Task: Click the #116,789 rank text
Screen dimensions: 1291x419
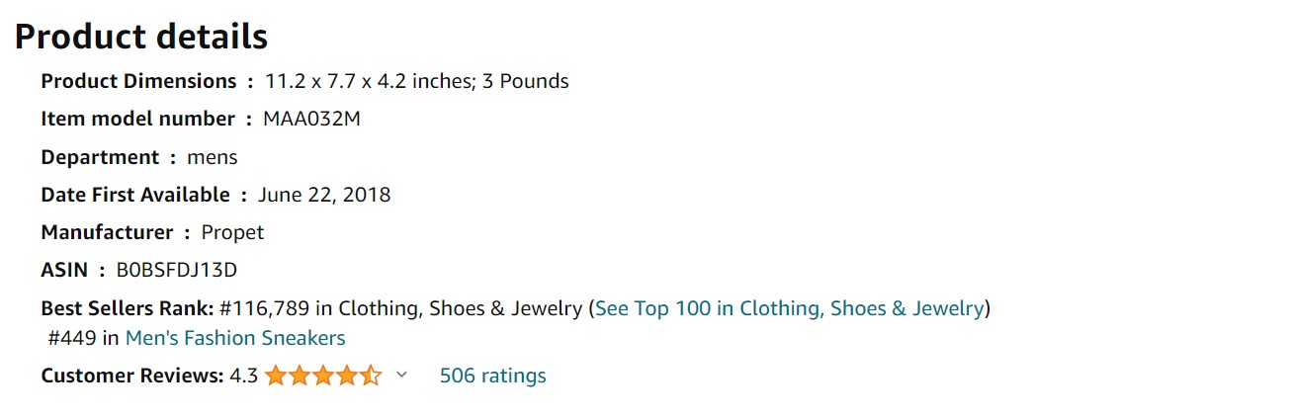Action: point(263,308)
